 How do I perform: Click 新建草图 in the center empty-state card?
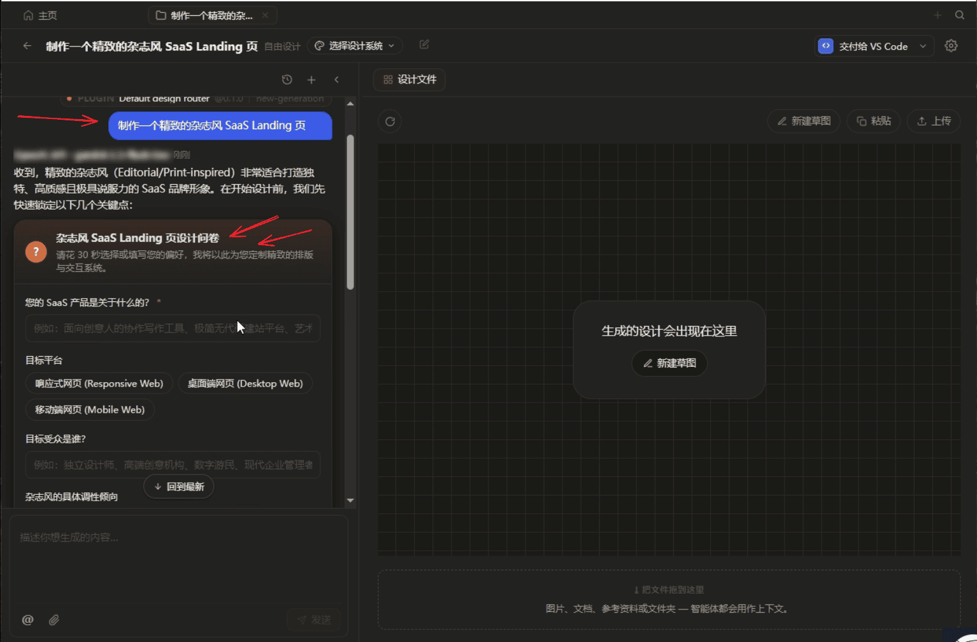669,363
